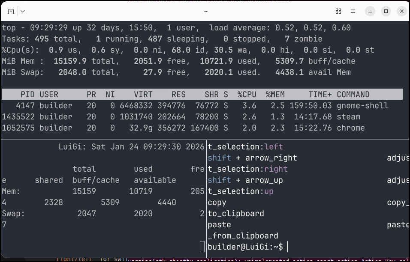Click the PID column header in top
The width and height of the screenshot is (410, 262).
(x=27, y=94)
